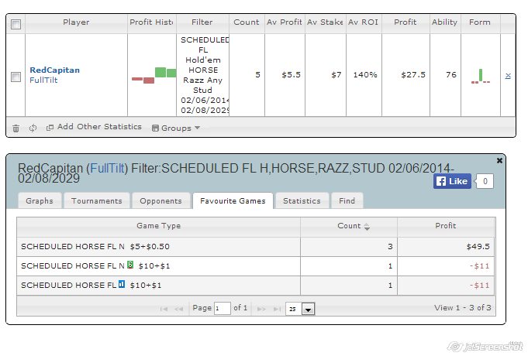Click the $7 average stake value
528x356 pixels.
336,74
